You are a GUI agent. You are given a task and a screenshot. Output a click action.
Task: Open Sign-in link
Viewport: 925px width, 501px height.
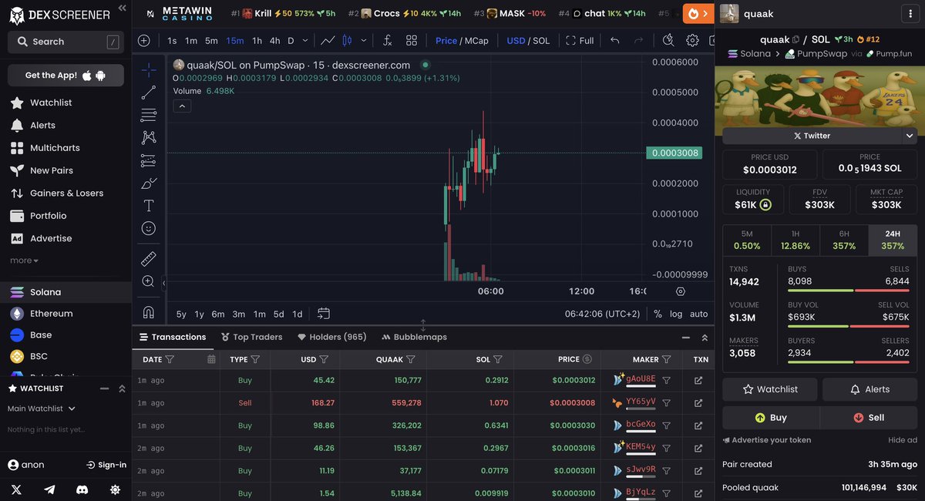pyautogui.click(x=106, y=465)
